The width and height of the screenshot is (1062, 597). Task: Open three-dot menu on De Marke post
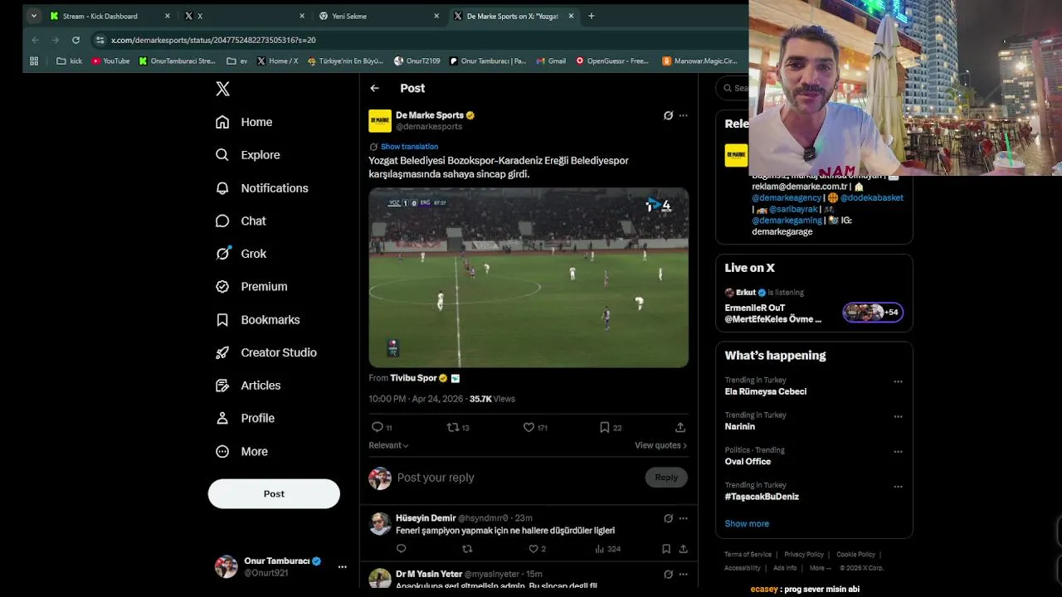tap(684, 115)
